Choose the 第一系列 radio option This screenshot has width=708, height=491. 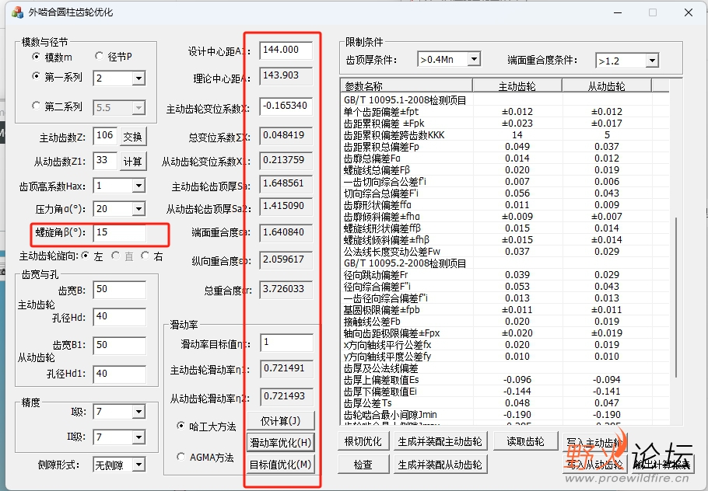(36, 76)
